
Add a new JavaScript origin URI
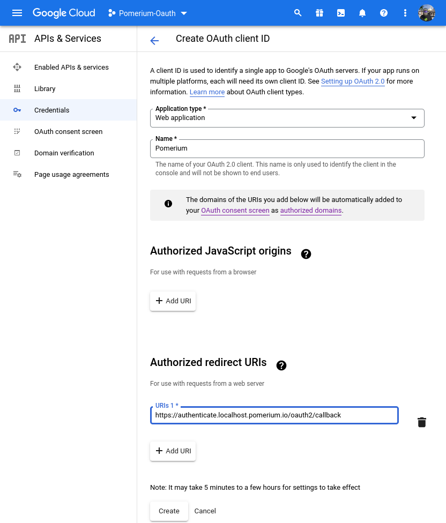tap(173, 301)
